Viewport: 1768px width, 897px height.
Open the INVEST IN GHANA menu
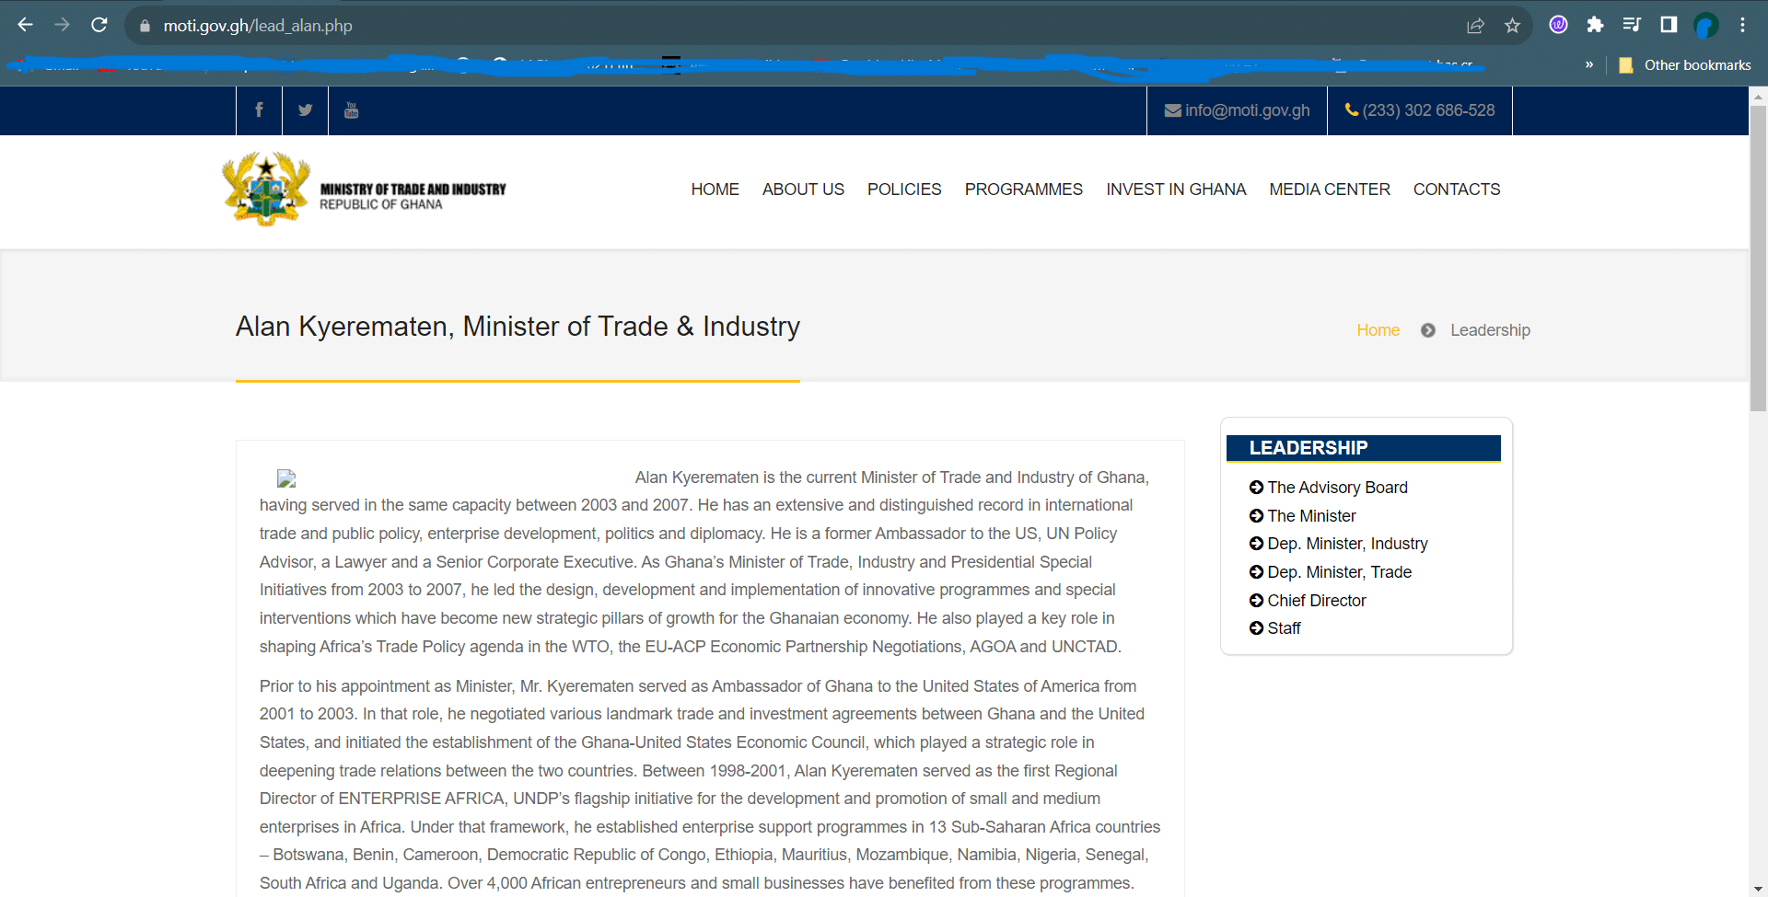point(1175,190)
